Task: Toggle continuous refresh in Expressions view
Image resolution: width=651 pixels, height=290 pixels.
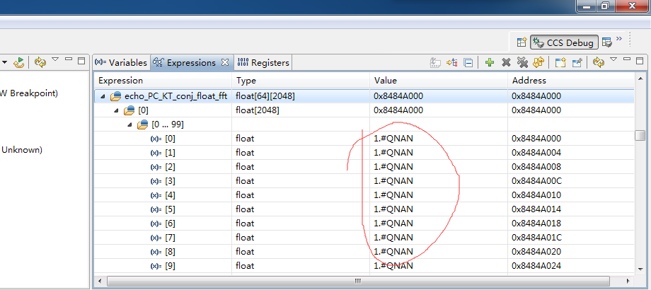Action: (x=598, y=63)
